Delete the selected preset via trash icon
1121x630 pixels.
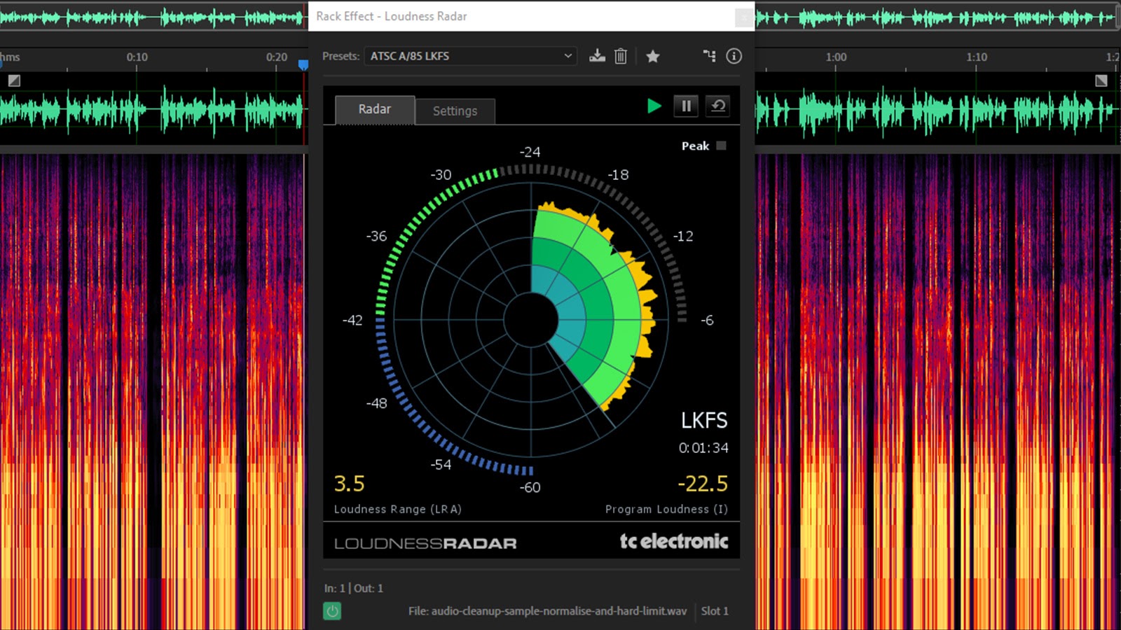pyautogui.click(x=620, y=56)
